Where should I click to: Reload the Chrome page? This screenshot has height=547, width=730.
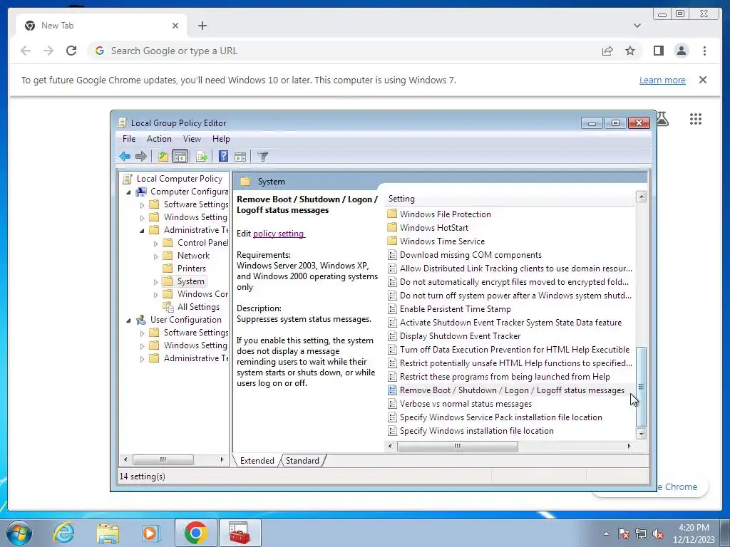[x=71, y=51]
